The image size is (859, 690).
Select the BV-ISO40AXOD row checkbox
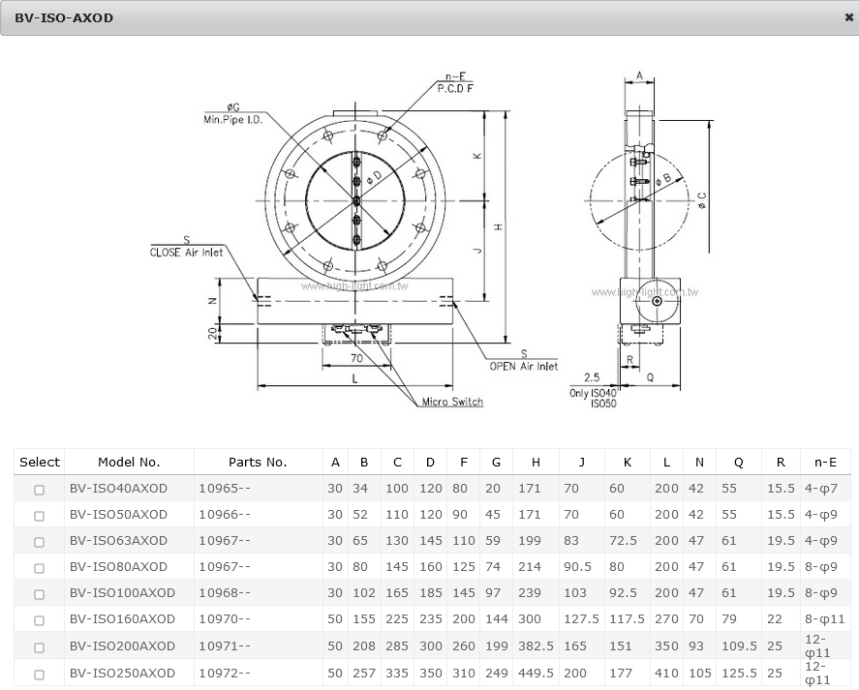pyautogui.click(x=39, y=490)
